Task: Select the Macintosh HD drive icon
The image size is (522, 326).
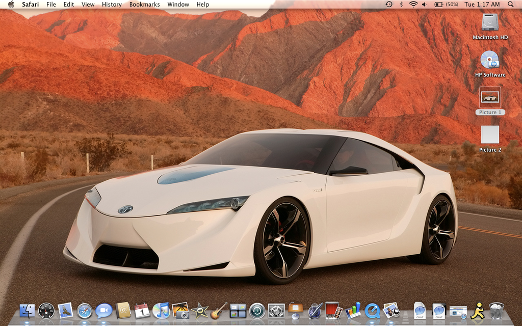Action: tap(490, 22)
